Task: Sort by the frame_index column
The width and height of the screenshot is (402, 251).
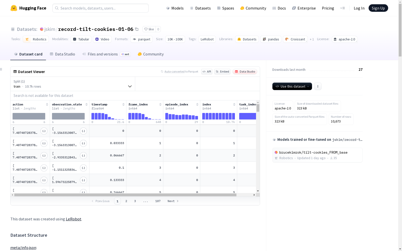Action: (160, 104)
